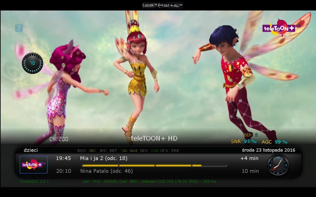Screen dimensions: 316x197
Task: Click the ECM info line with Caid 0B01
Action: [x=149, y=181]
